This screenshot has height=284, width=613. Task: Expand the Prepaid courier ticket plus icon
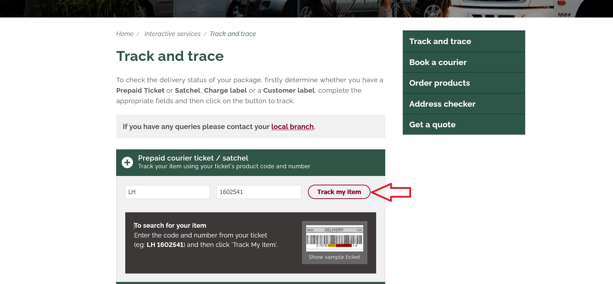point(127,162)
